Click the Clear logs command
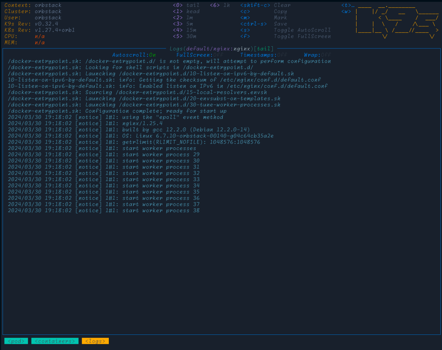This screenshot has height=350, width=442. [x=282, y=6]
